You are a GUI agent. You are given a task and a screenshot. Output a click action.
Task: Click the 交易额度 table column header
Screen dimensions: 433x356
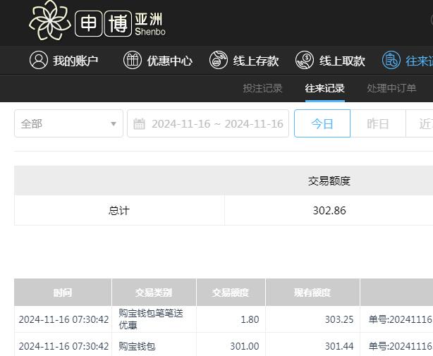[x=231, y=293]
